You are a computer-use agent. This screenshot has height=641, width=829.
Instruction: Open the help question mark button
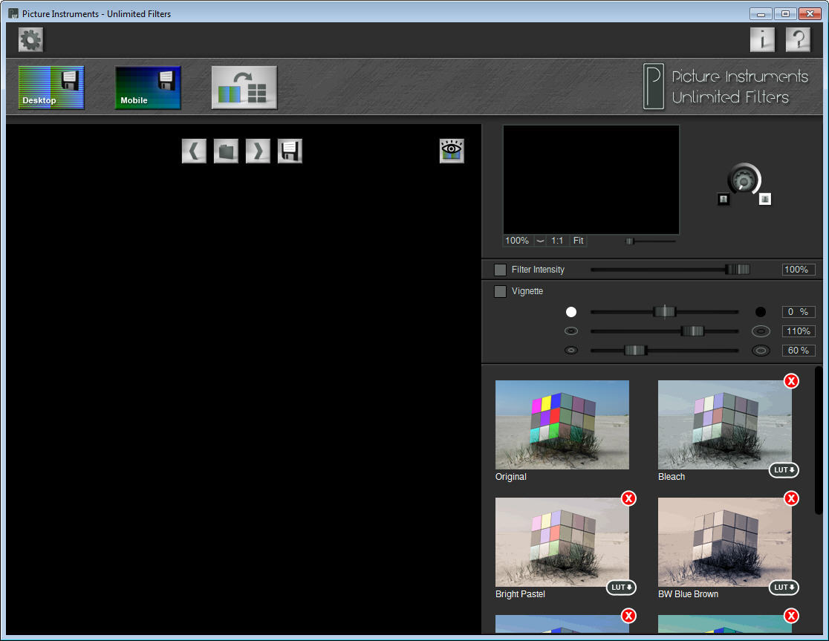click(798, 39)
